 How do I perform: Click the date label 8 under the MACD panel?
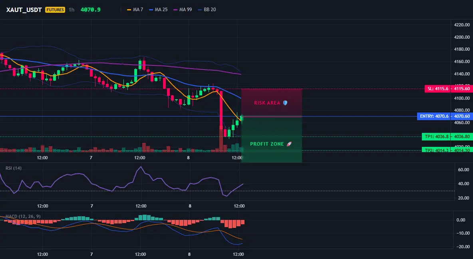[189, 254]
